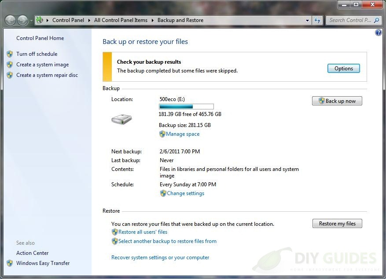The image size is (386, 279).
Task: Click shield icon beside Turn off schedule
Action: pos(10,54)
